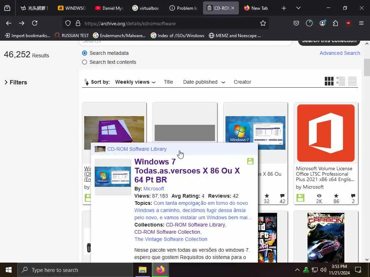
Task: Click the floppy icon on Office LTSC card
Action: 300,198
